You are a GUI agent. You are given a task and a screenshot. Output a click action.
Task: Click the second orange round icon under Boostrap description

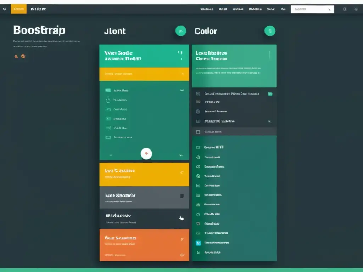(23, 56)
